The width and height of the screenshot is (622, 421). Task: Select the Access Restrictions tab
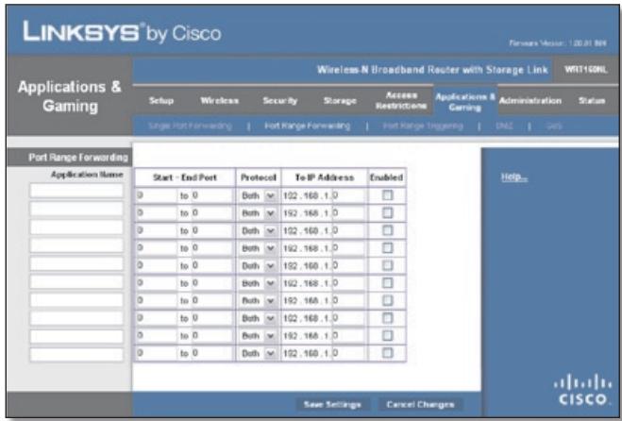tap(401, 101)
